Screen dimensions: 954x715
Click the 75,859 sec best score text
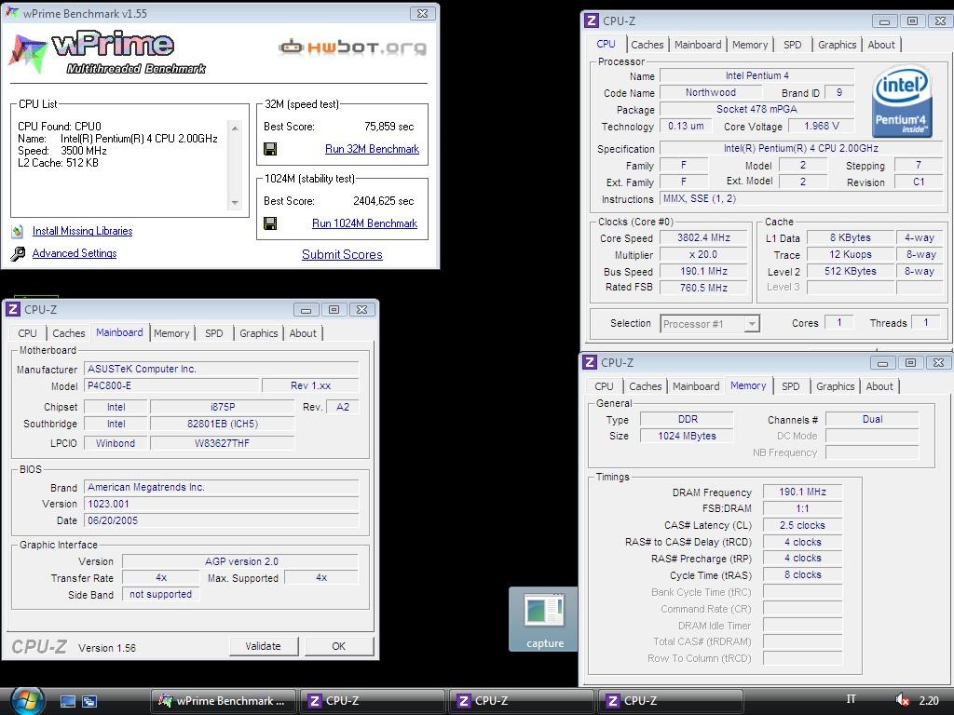388,127
